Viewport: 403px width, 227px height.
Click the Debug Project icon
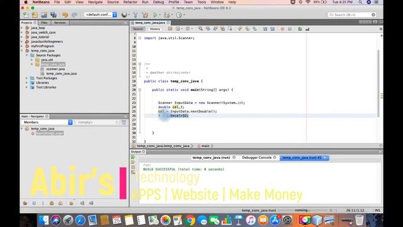pos(167,15)
